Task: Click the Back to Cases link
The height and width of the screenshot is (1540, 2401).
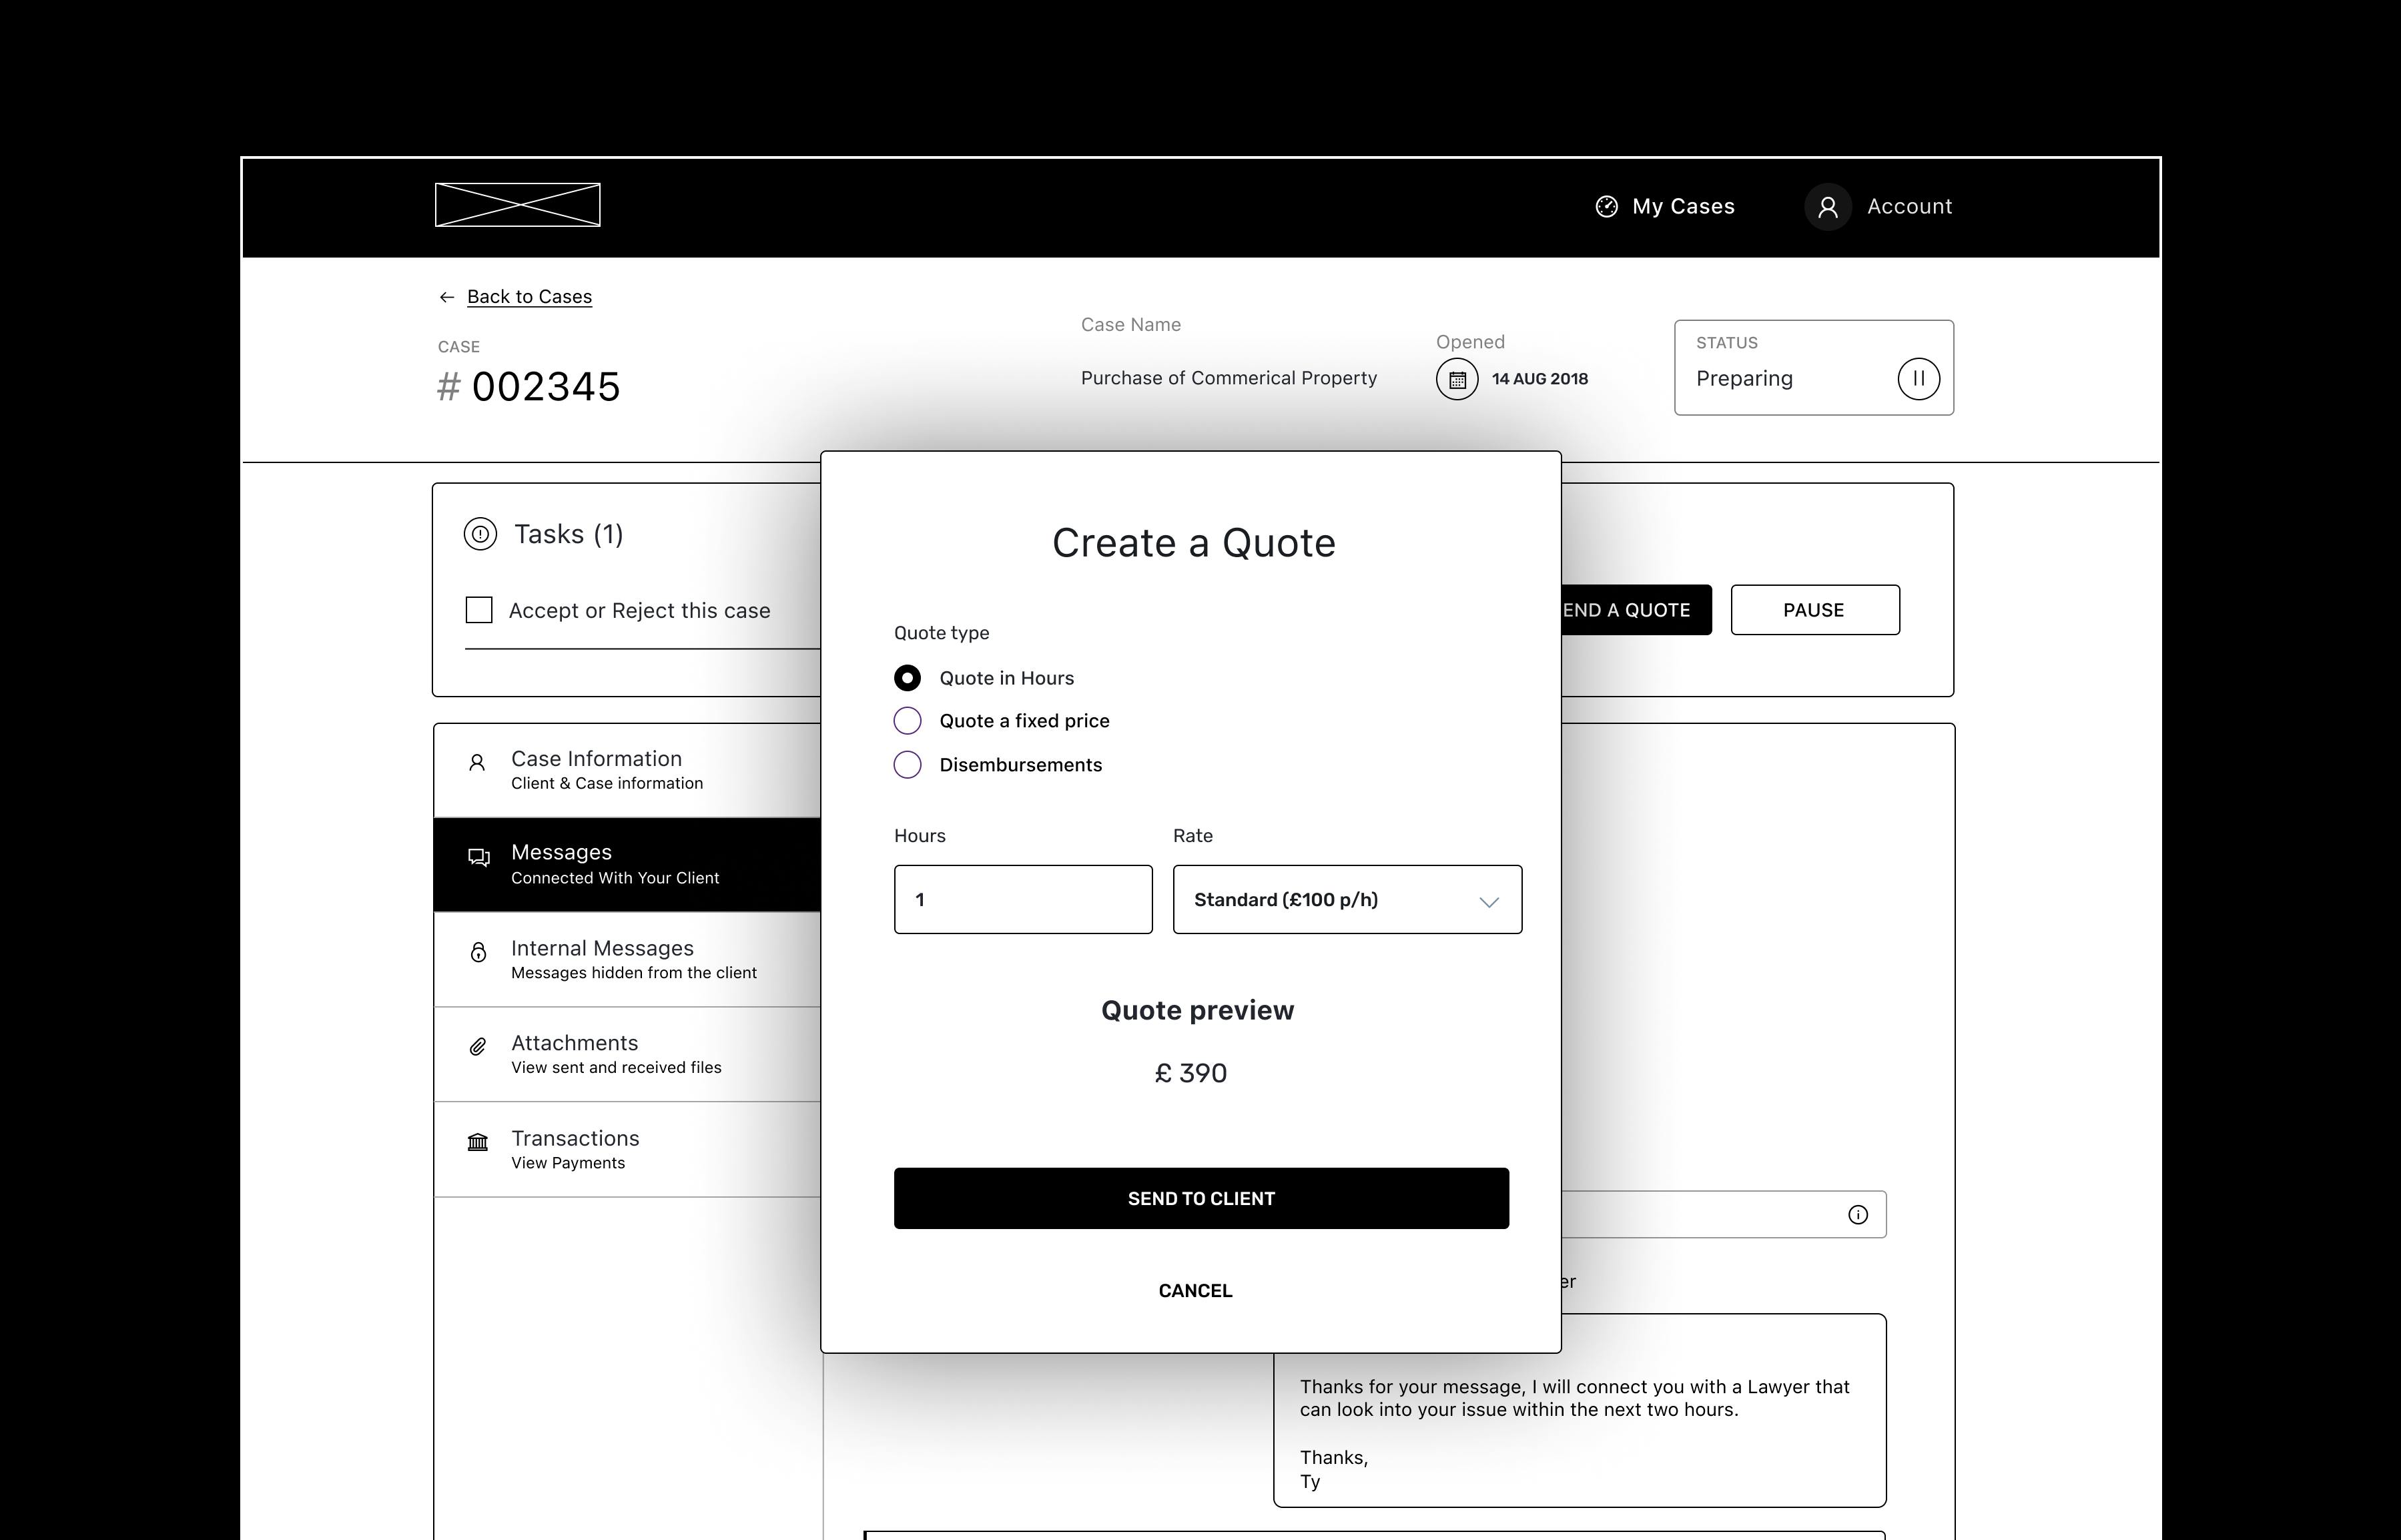Action: point(529,297)
